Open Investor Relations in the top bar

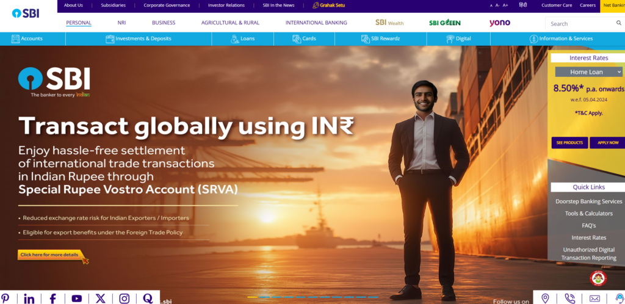[226, 5]
